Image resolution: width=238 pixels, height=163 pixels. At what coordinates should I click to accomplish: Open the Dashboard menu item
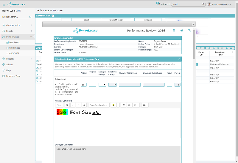[x=15, y=42]
